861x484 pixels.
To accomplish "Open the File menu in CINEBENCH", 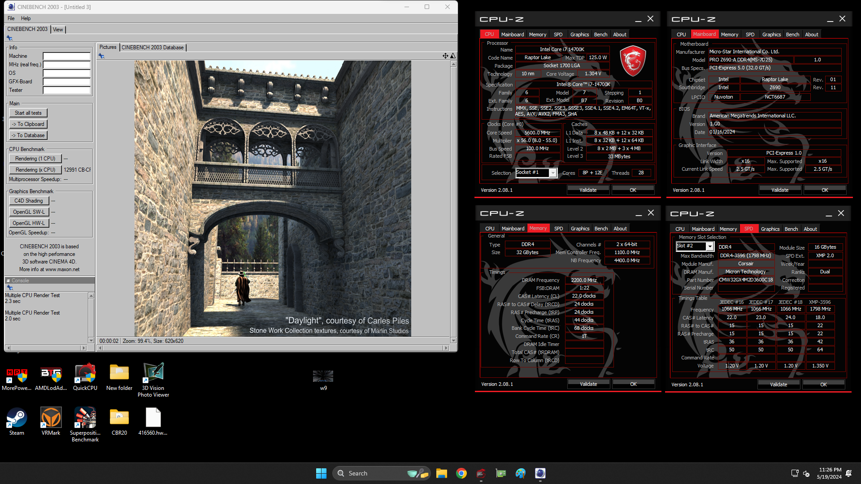I will [11, 18].
